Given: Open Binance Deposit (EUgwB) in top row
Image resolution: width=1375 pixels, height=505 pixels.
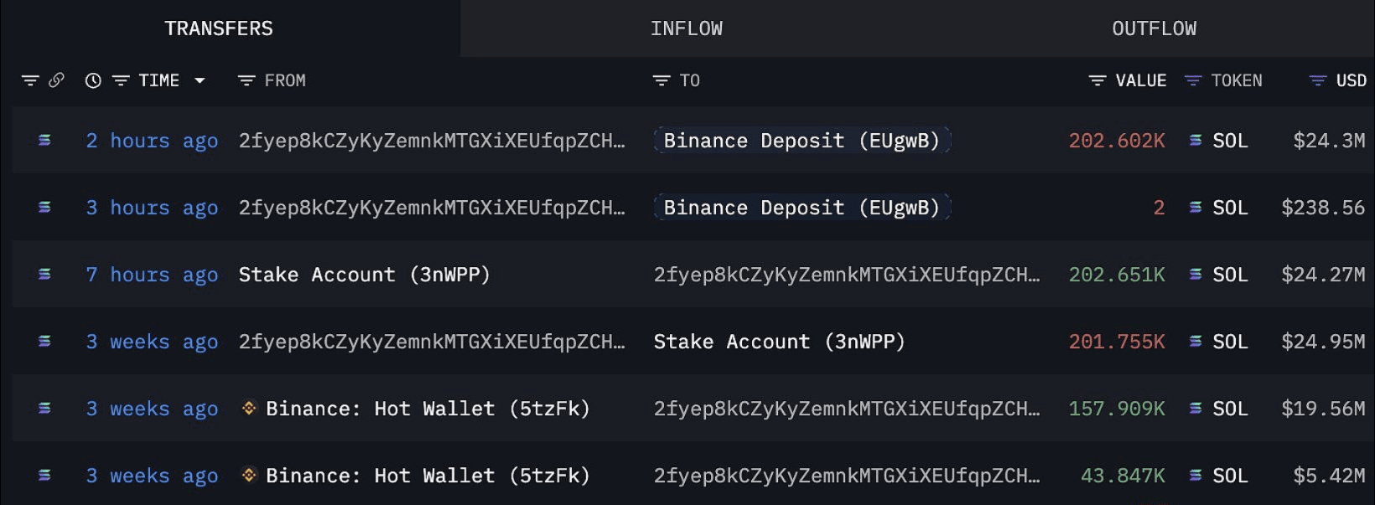Looking at the screenshot, I should [x=802, y=140].
